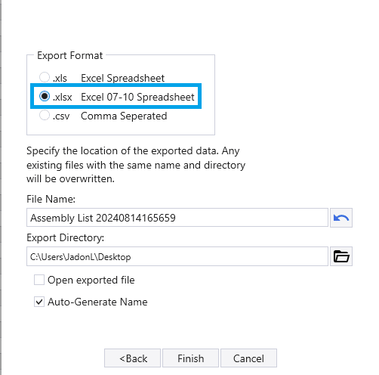Disable the Auto-Generate Name checkbox
Image resolution: width=379 pixels, height=375 pixels.
click(x=39, y=302)
